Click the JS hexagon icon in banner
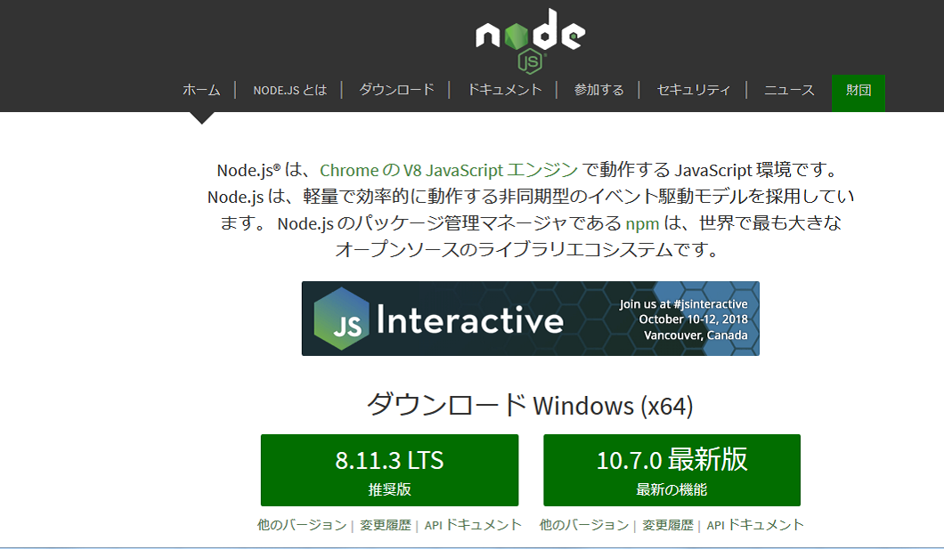The width and height of the screenshot is (944, 549). point(342,319)
